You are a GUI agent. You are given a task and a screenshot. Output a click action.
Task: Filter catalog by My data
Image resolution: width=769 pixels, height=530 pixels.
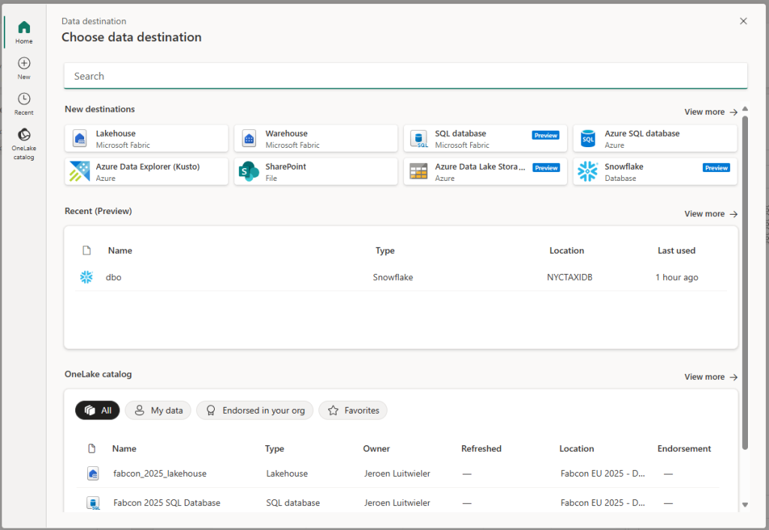158,411
